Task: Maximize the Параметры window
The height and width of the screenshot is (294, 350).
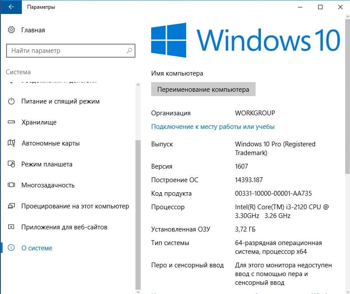Action: 320,7
